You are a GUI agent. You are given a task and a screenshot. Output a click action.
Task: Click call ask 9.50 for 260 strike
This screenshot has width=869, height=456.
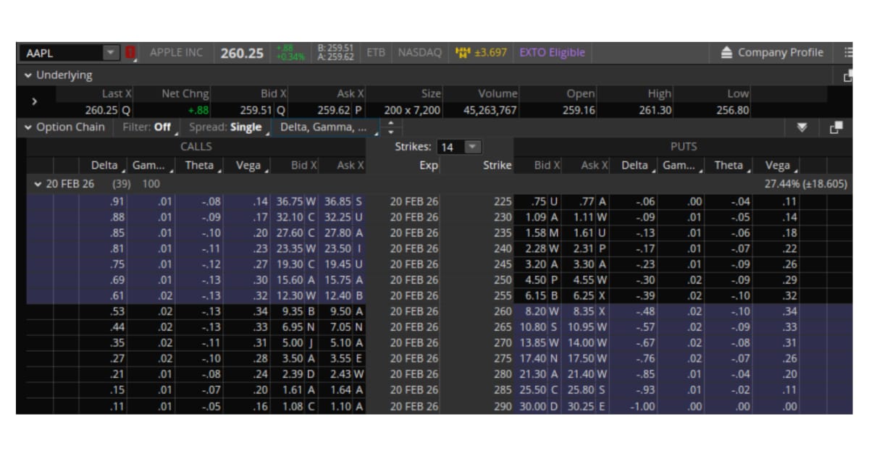click(x=343, y=311)
